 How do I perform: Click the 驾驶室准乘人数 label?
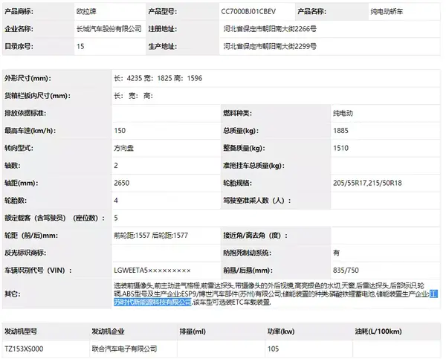(257, 200)
